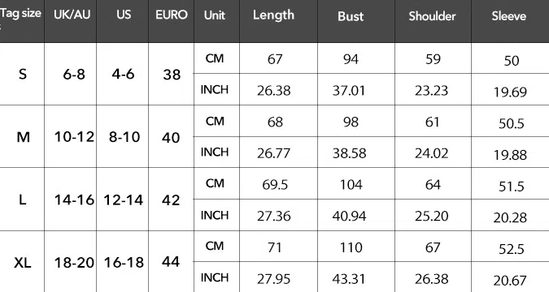This screenshot has height=292, width=549.
Task: Select the 43.31 inch bust value
Action: 350,279
